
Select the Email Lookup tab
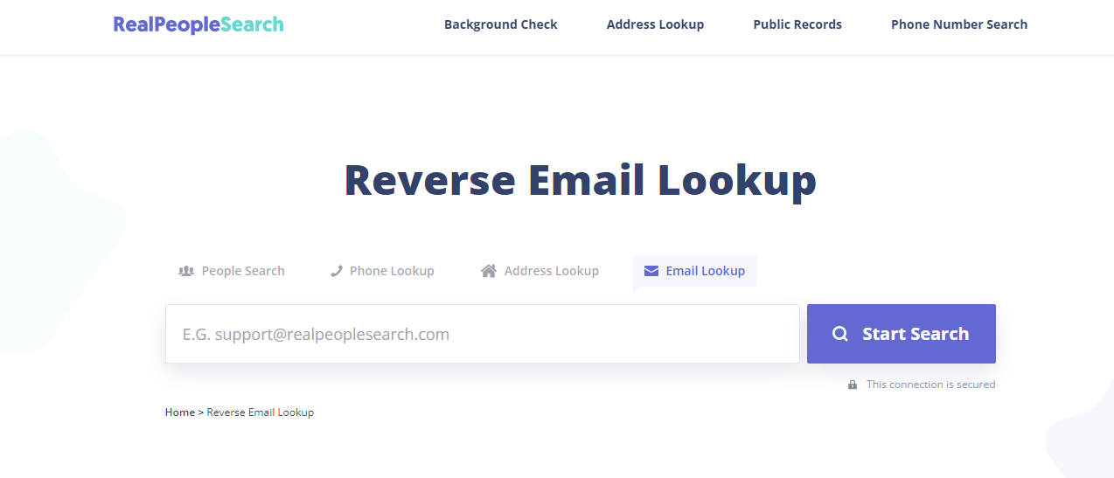point(694,271)
